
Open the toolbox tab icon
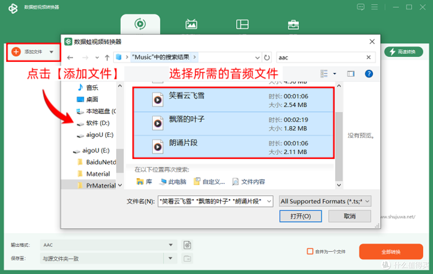(293, 24)
